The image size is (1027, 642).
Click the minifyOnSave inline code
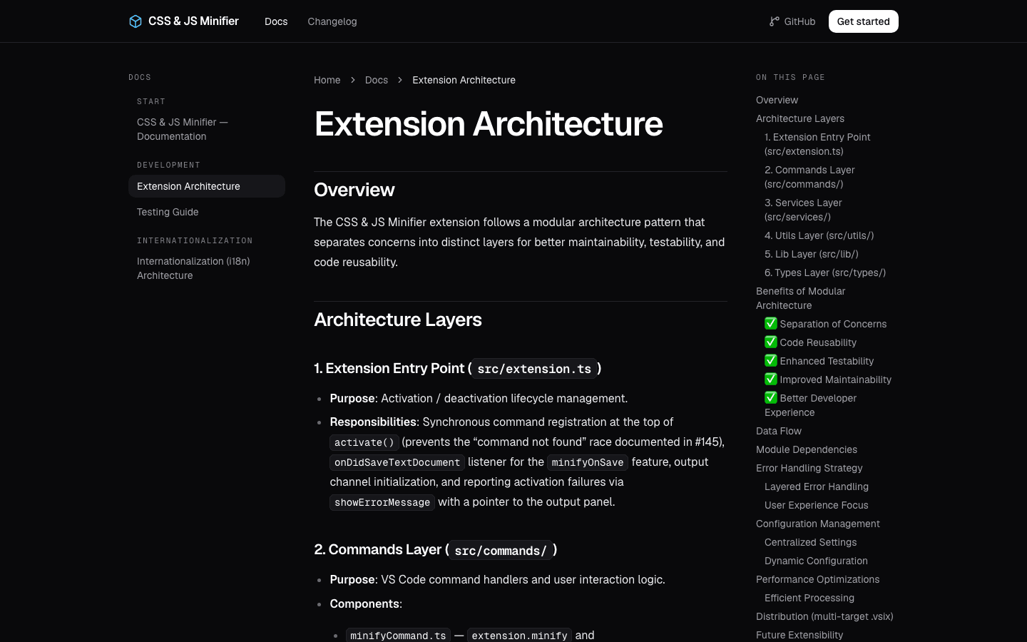588,462
